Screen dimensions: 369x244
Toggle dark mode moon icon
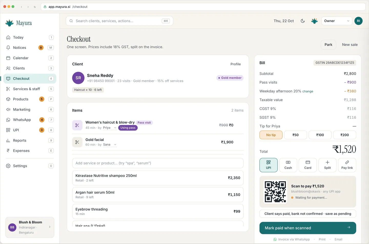(x=303, y=21)
